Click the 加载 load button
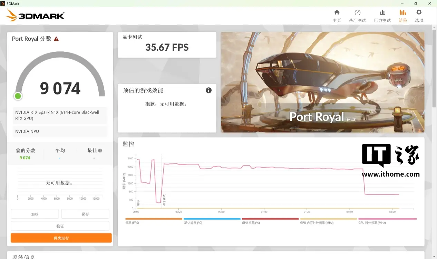The width and height of the screenshot is (437, 259). coord(35,214)
